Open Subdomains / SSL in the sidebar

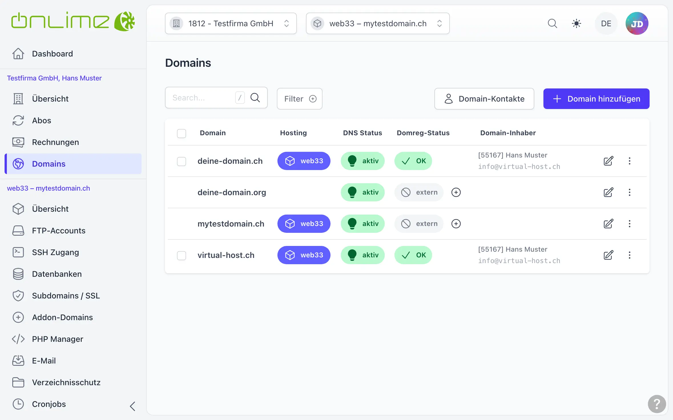pos(73,296)
